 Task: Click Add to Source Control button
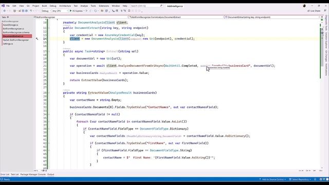(x=272, y=179)
